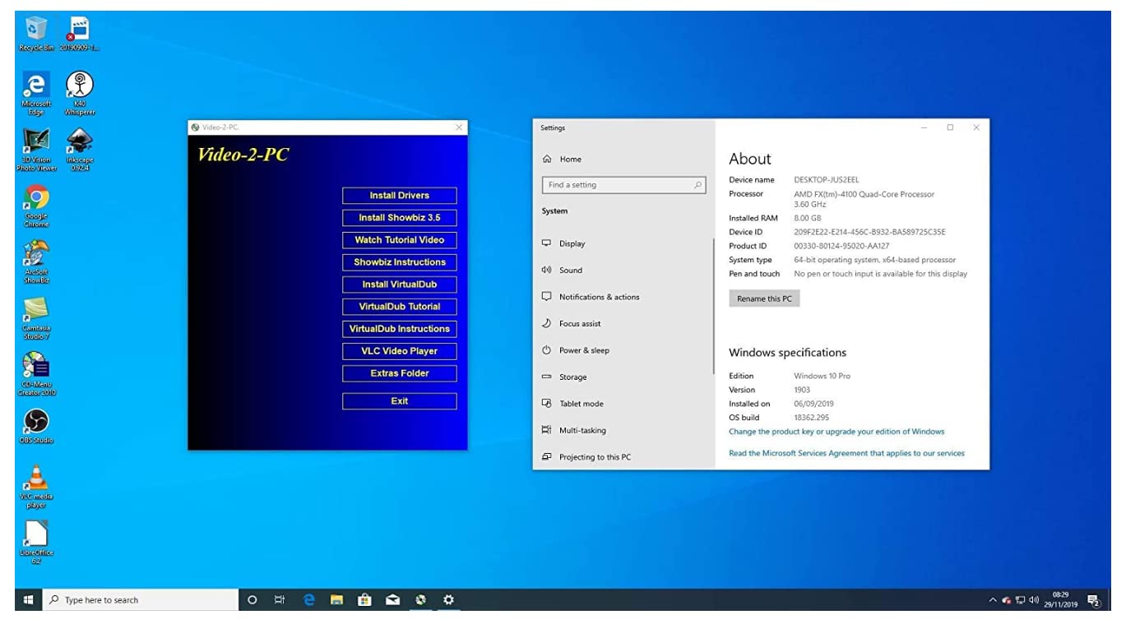1126x624 pixels.
Task: Expand the hidden system tray icons chevron
Action: click(x=993, y=600)
